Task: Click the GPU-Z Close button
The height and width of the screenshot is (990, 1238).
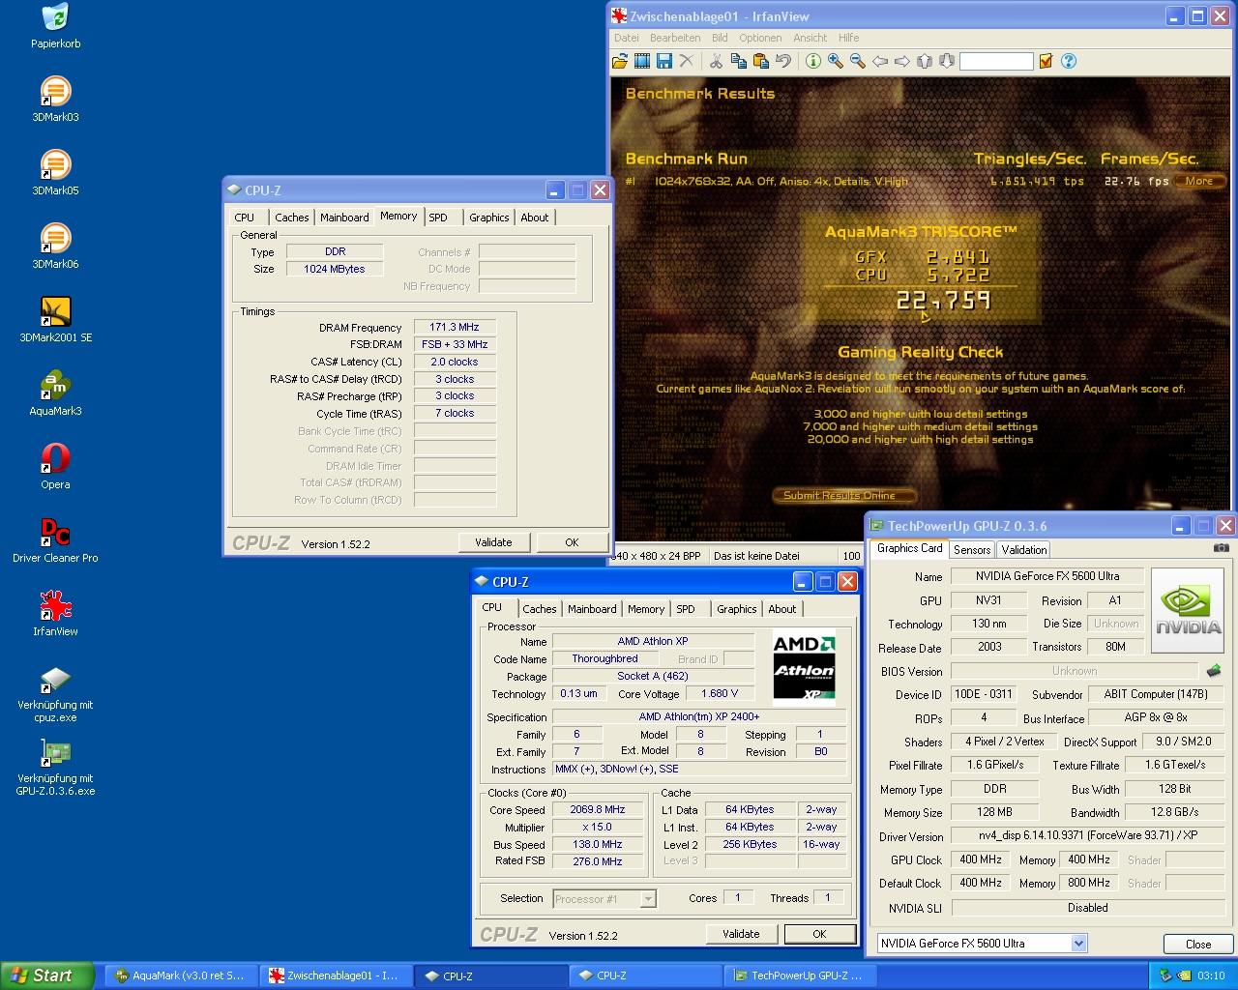Action: click(1198, 944)
